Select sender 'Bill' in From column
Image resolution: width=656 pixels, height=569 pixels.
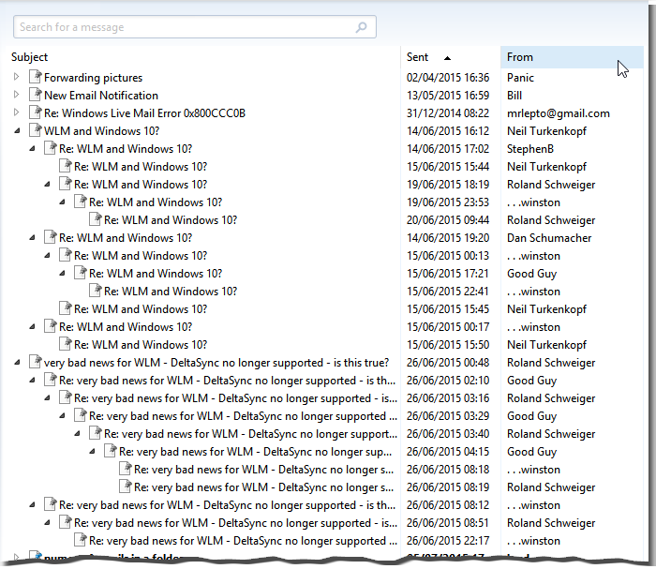click(514, 96)
